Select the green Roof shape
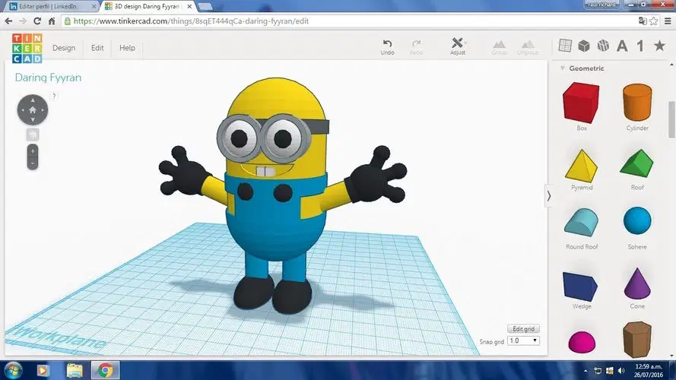 [x=636, y=163]
